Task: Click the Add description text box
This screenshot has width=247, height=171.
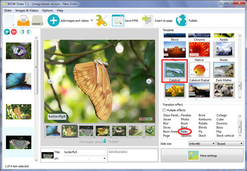Action: pos(133,155)
